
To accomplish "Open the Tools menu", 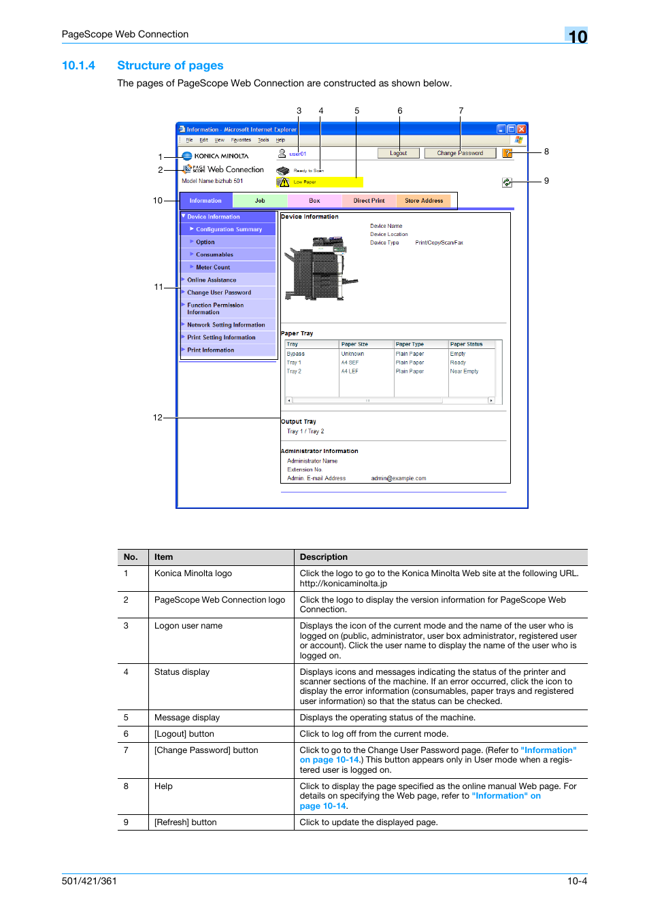I will pos(263,140).
